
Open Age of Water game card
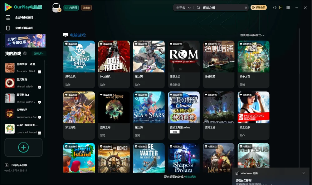click(x=149, y=158)
